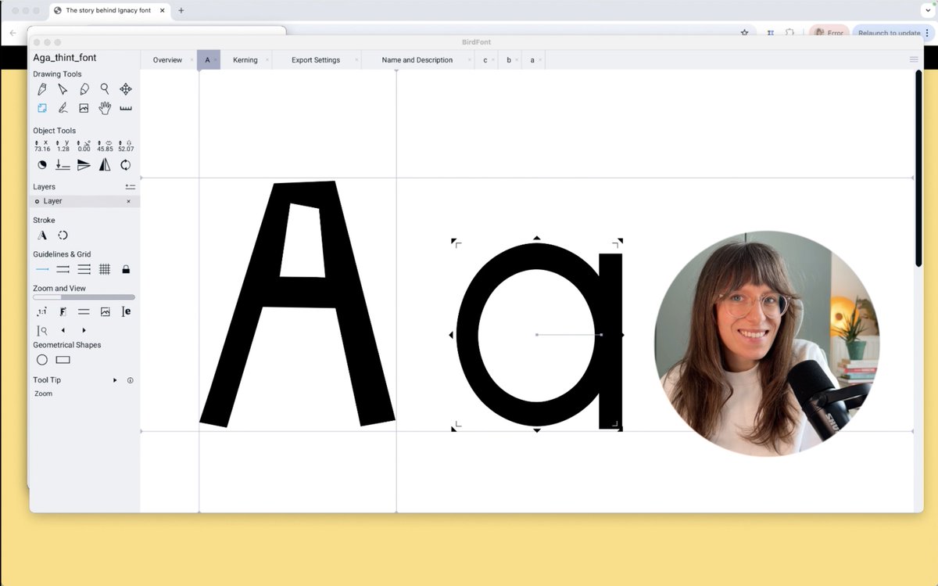Switch to the 'c' glyph tab
Viewport: 938px width, 586px height.
(485, 60)
